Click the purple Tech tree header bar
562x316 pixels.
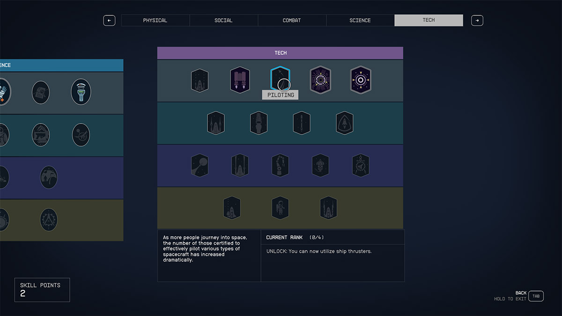pyautogui.click(x=280, y=53)
